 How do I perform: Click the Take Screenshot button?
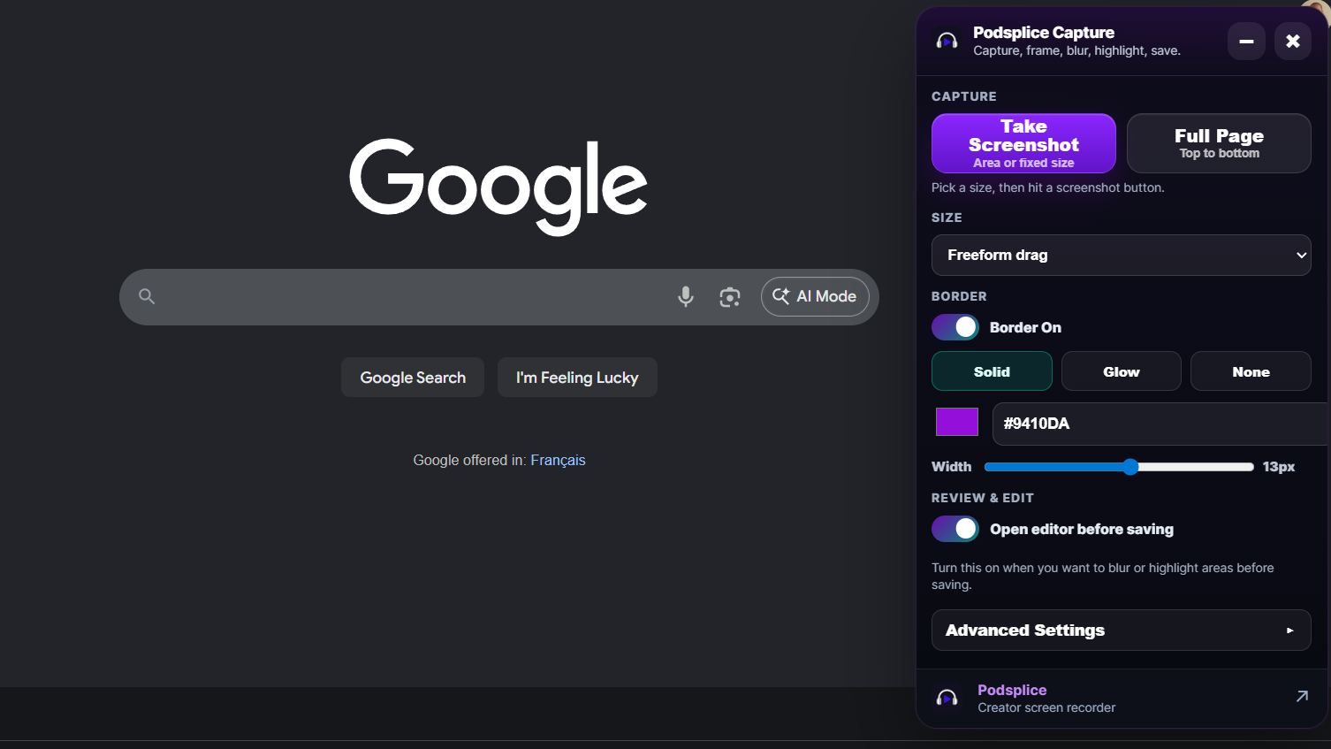pos(1023,143)
